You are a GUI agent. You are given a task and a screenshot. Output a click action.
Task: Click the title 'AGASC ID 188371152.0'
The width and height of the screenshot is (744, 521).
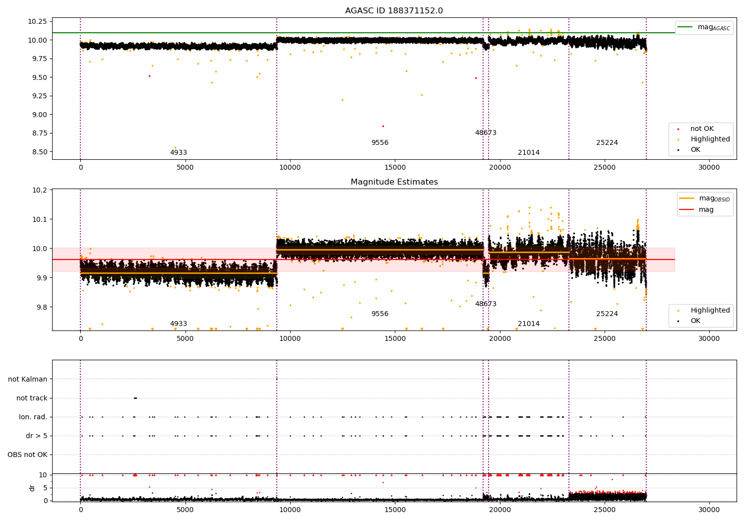pyautogui.click(x=394, y=11)
